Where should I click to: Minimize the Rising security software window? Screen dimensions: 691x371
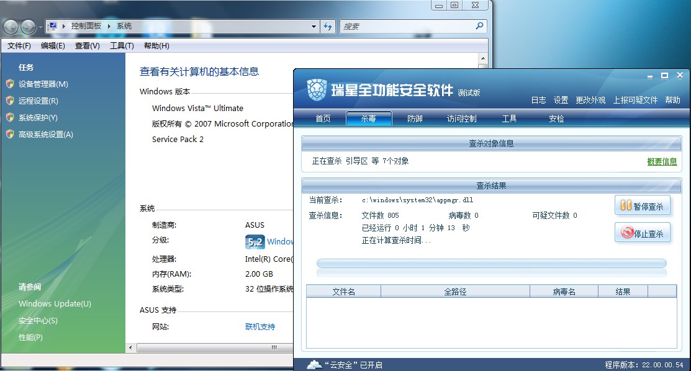649,76
